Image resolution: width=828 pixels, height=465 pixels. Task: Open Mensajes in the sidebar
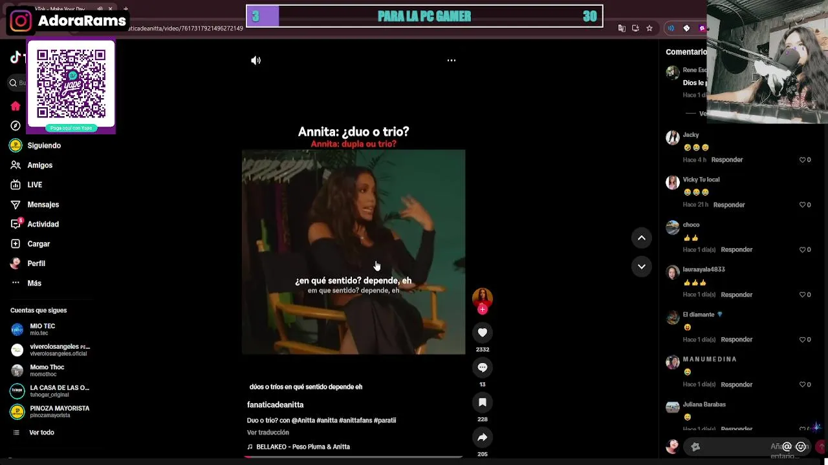43,205
